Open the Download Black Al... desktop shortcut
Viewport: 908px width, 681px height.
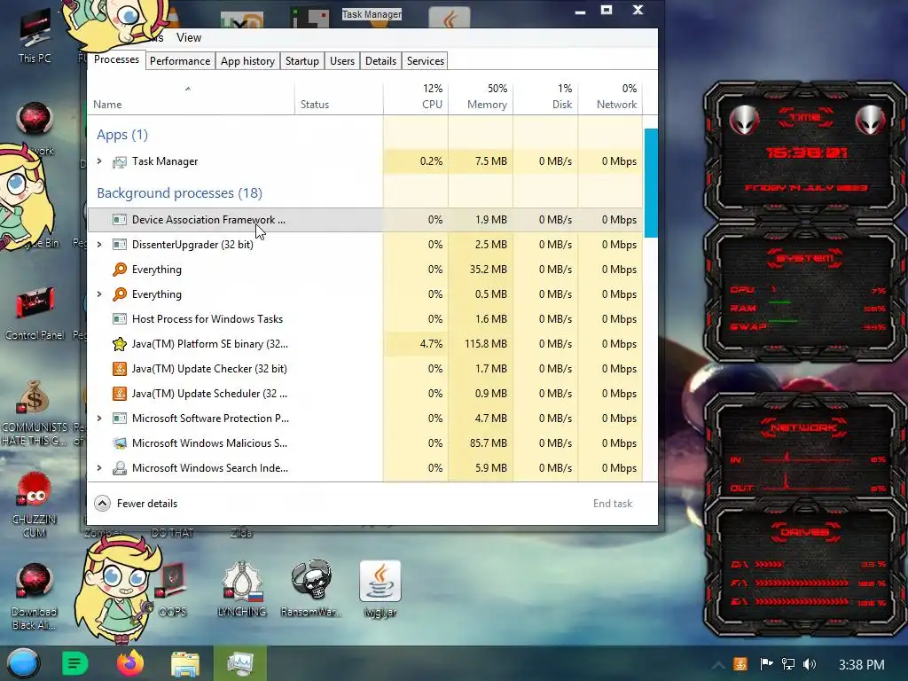pos(35,597)
